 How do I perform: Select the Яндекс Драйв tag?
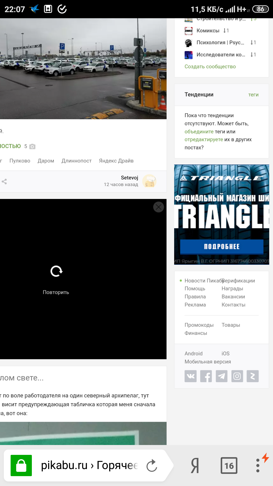(116, 161)
